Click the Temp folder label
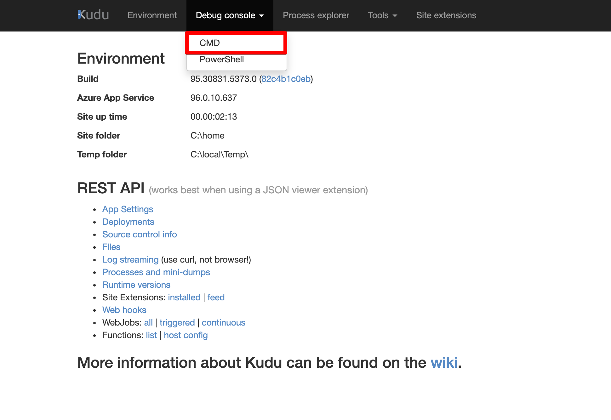 click(102, 154)
